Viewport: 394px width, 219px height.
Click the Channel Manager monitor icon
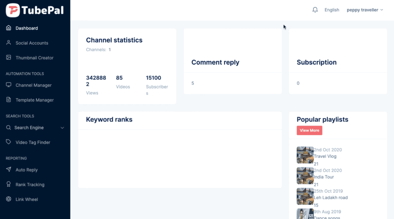[8, 85]
